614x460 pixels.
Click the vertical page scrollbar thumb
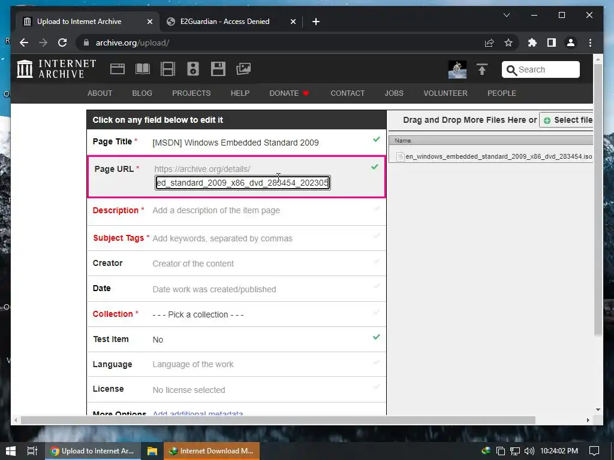[598, 199]
